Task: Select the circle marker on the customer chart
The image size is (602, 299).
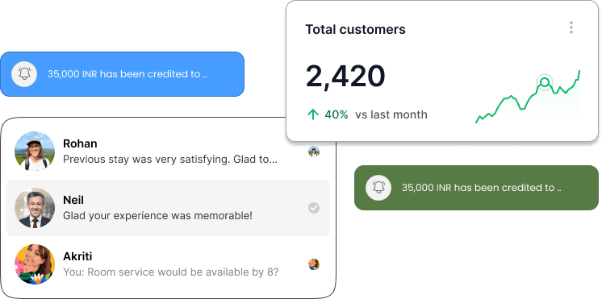Action: point(545,82)
